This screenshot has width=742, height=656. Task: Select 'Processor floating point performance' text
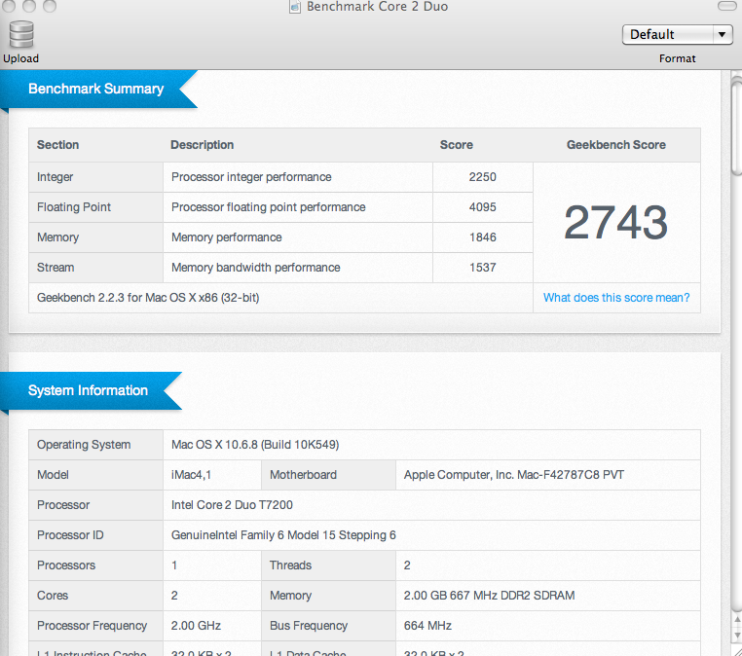point(269,207)
